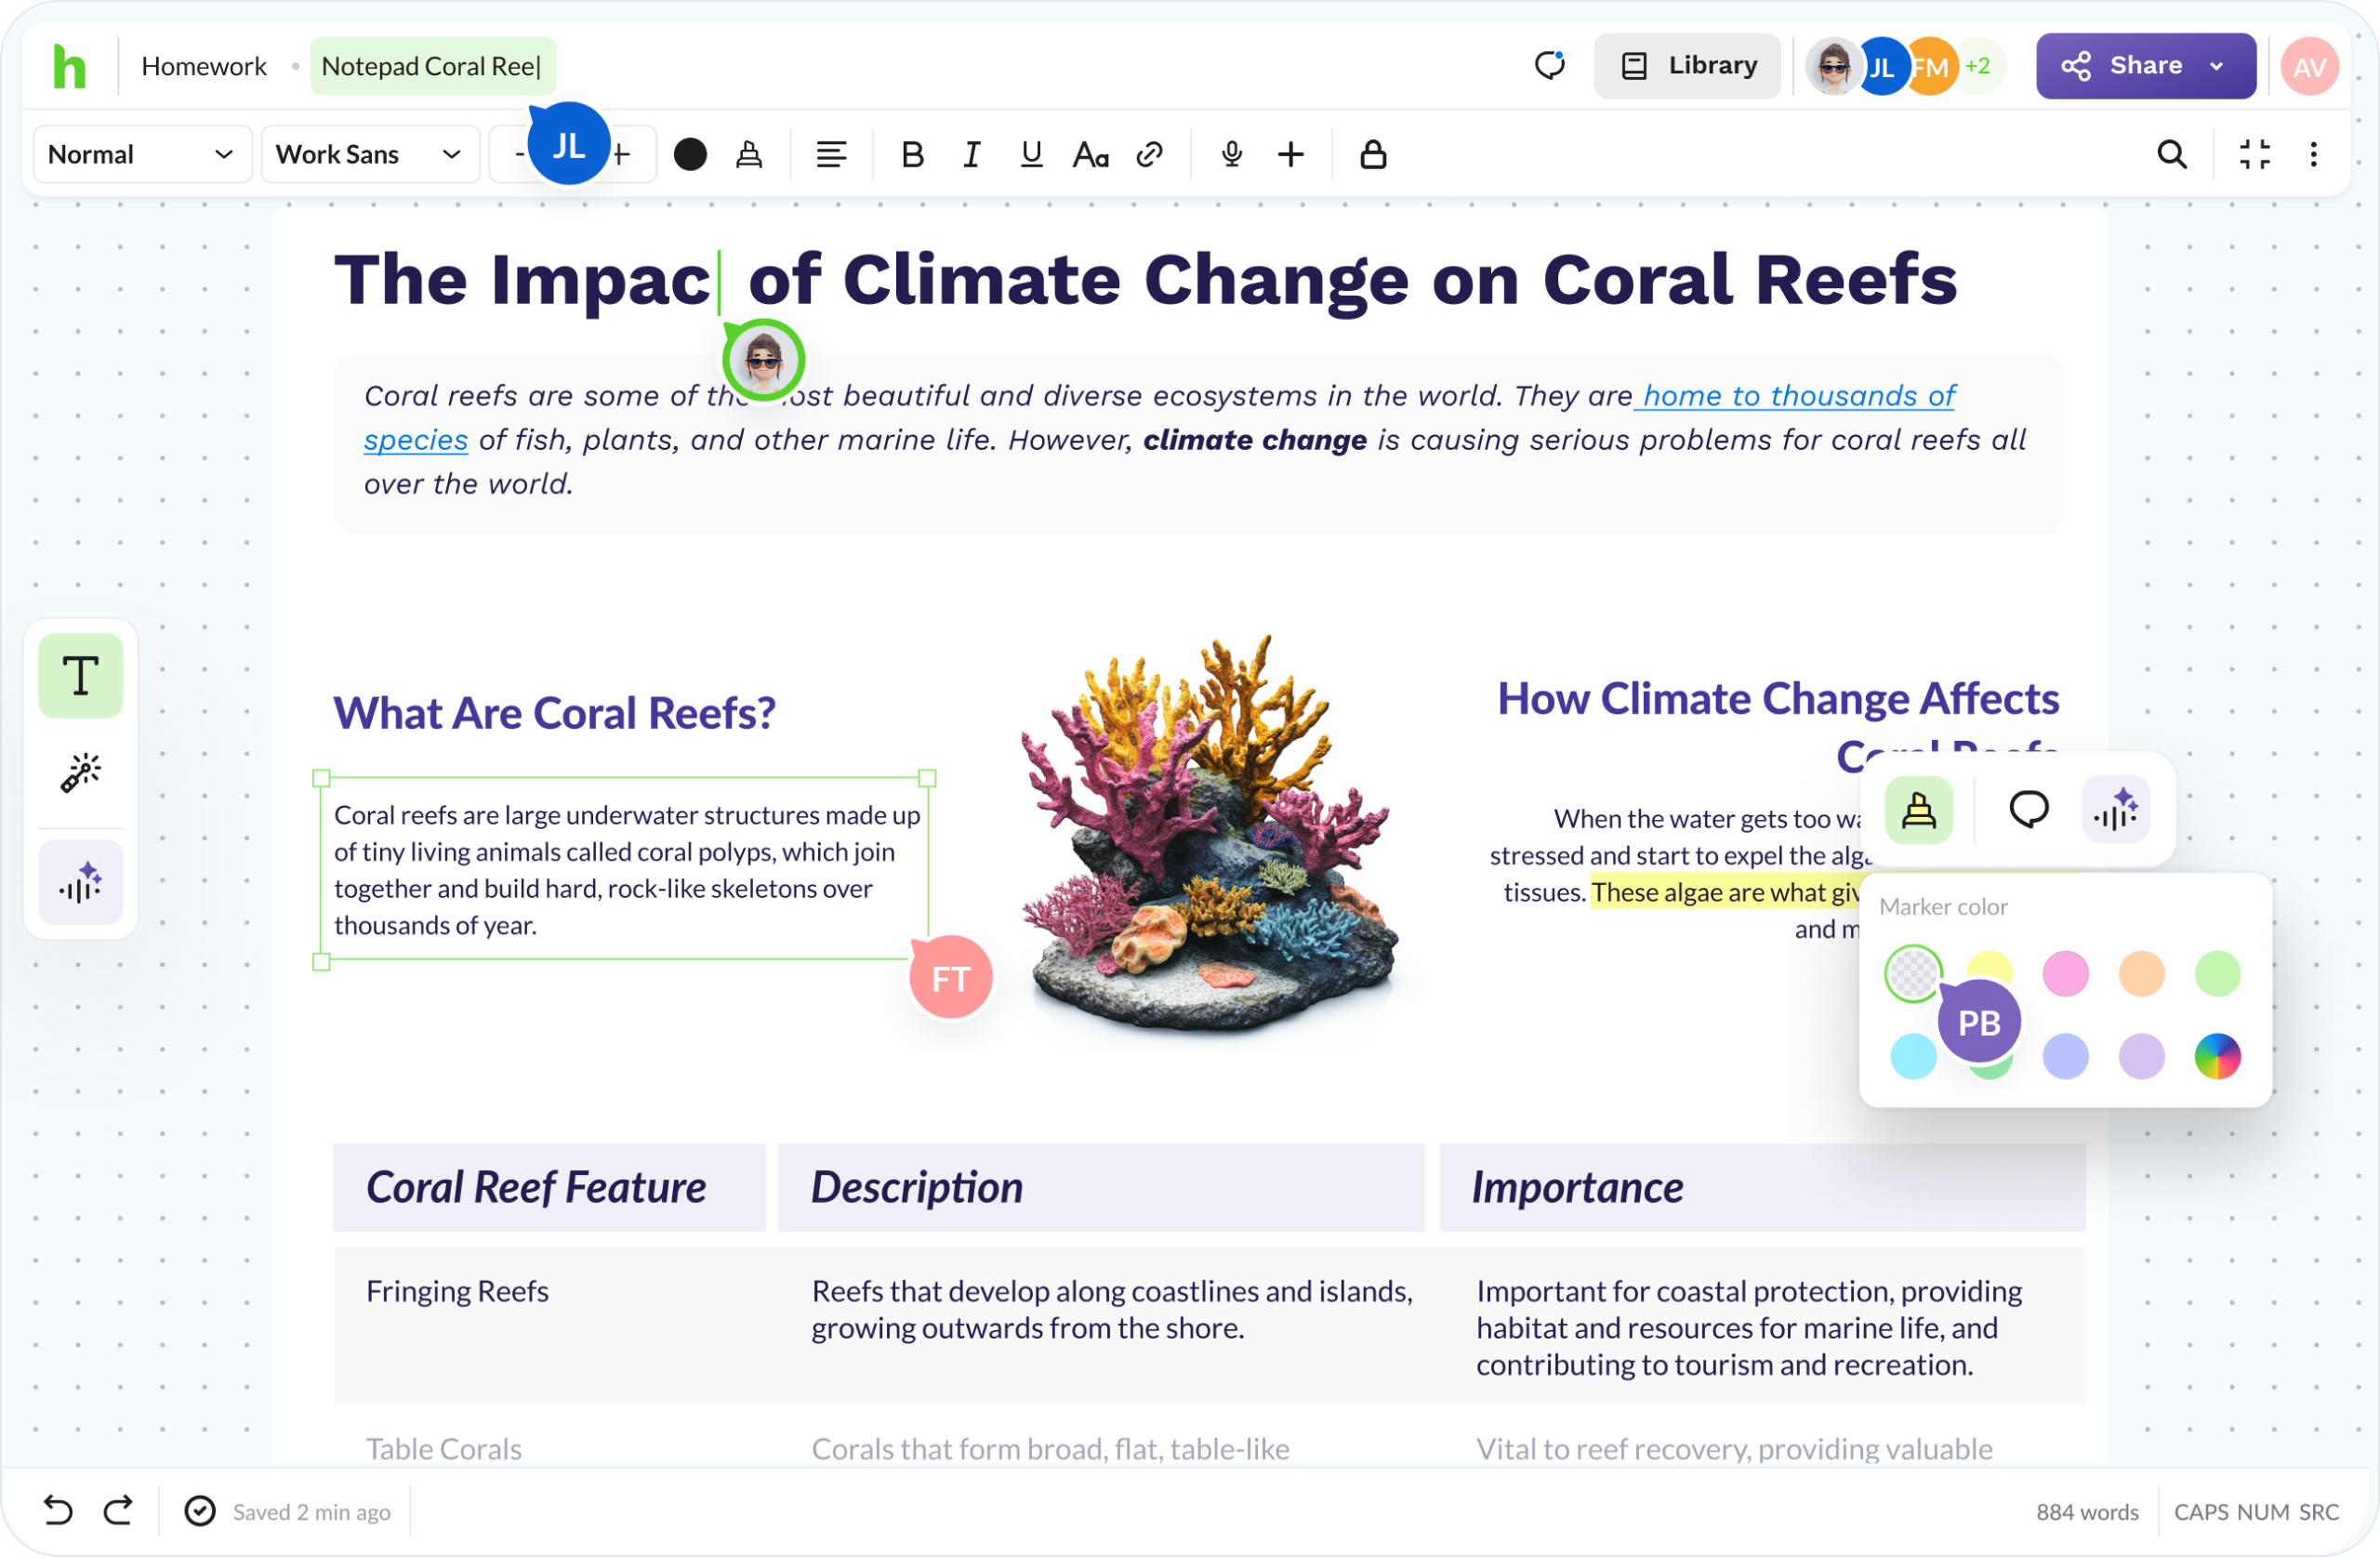Open the Library panel
This screenshot has width=2380, height=1557.
[1687, 65]
